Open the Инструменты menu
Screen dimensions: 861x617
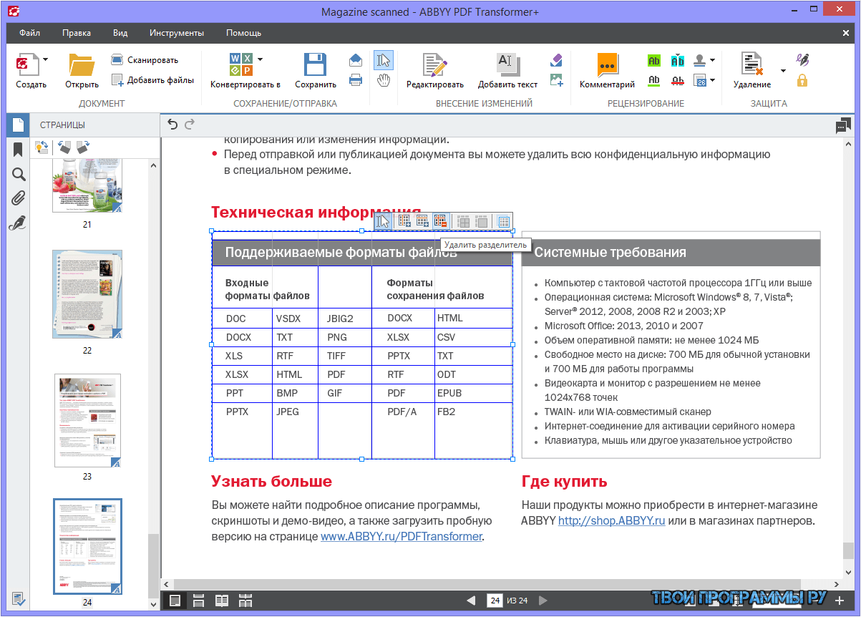point(177,33)
